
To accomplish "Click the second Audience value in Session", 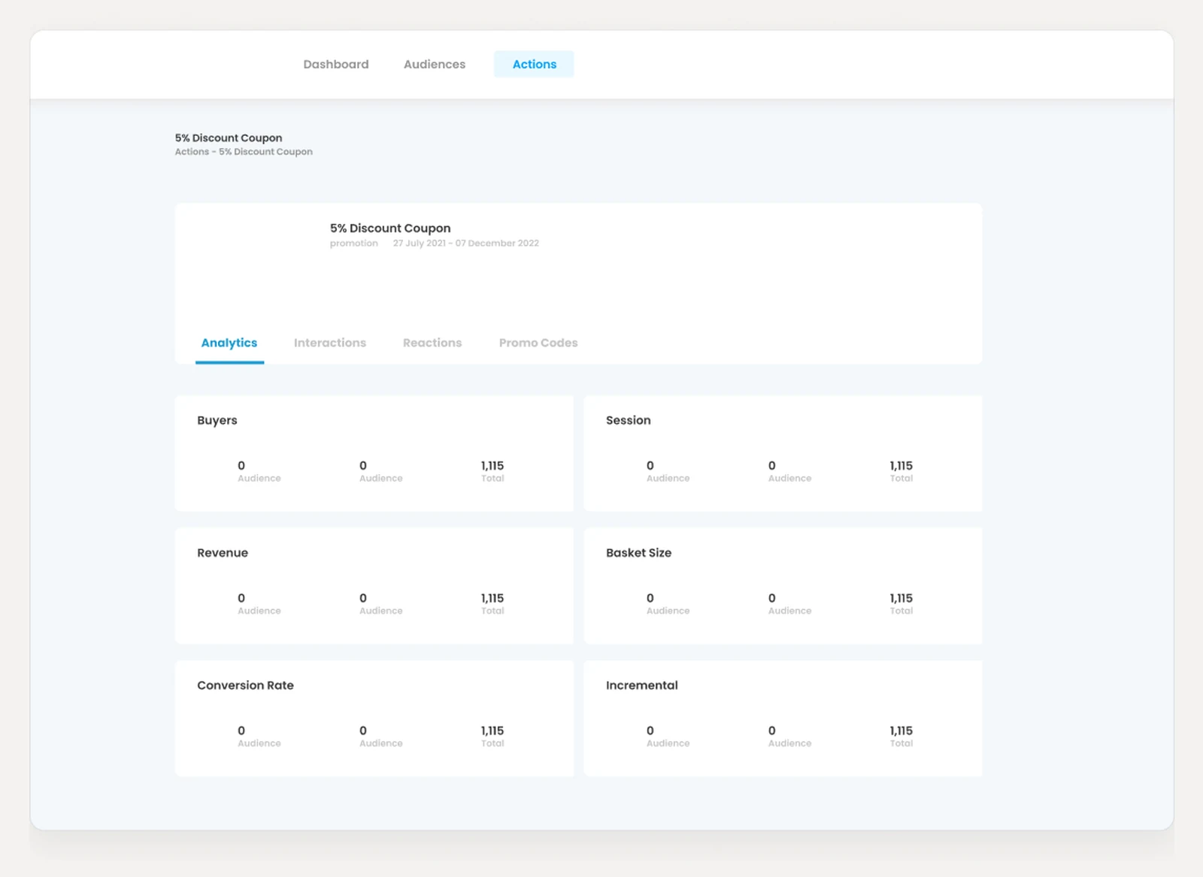I will 772,466.
